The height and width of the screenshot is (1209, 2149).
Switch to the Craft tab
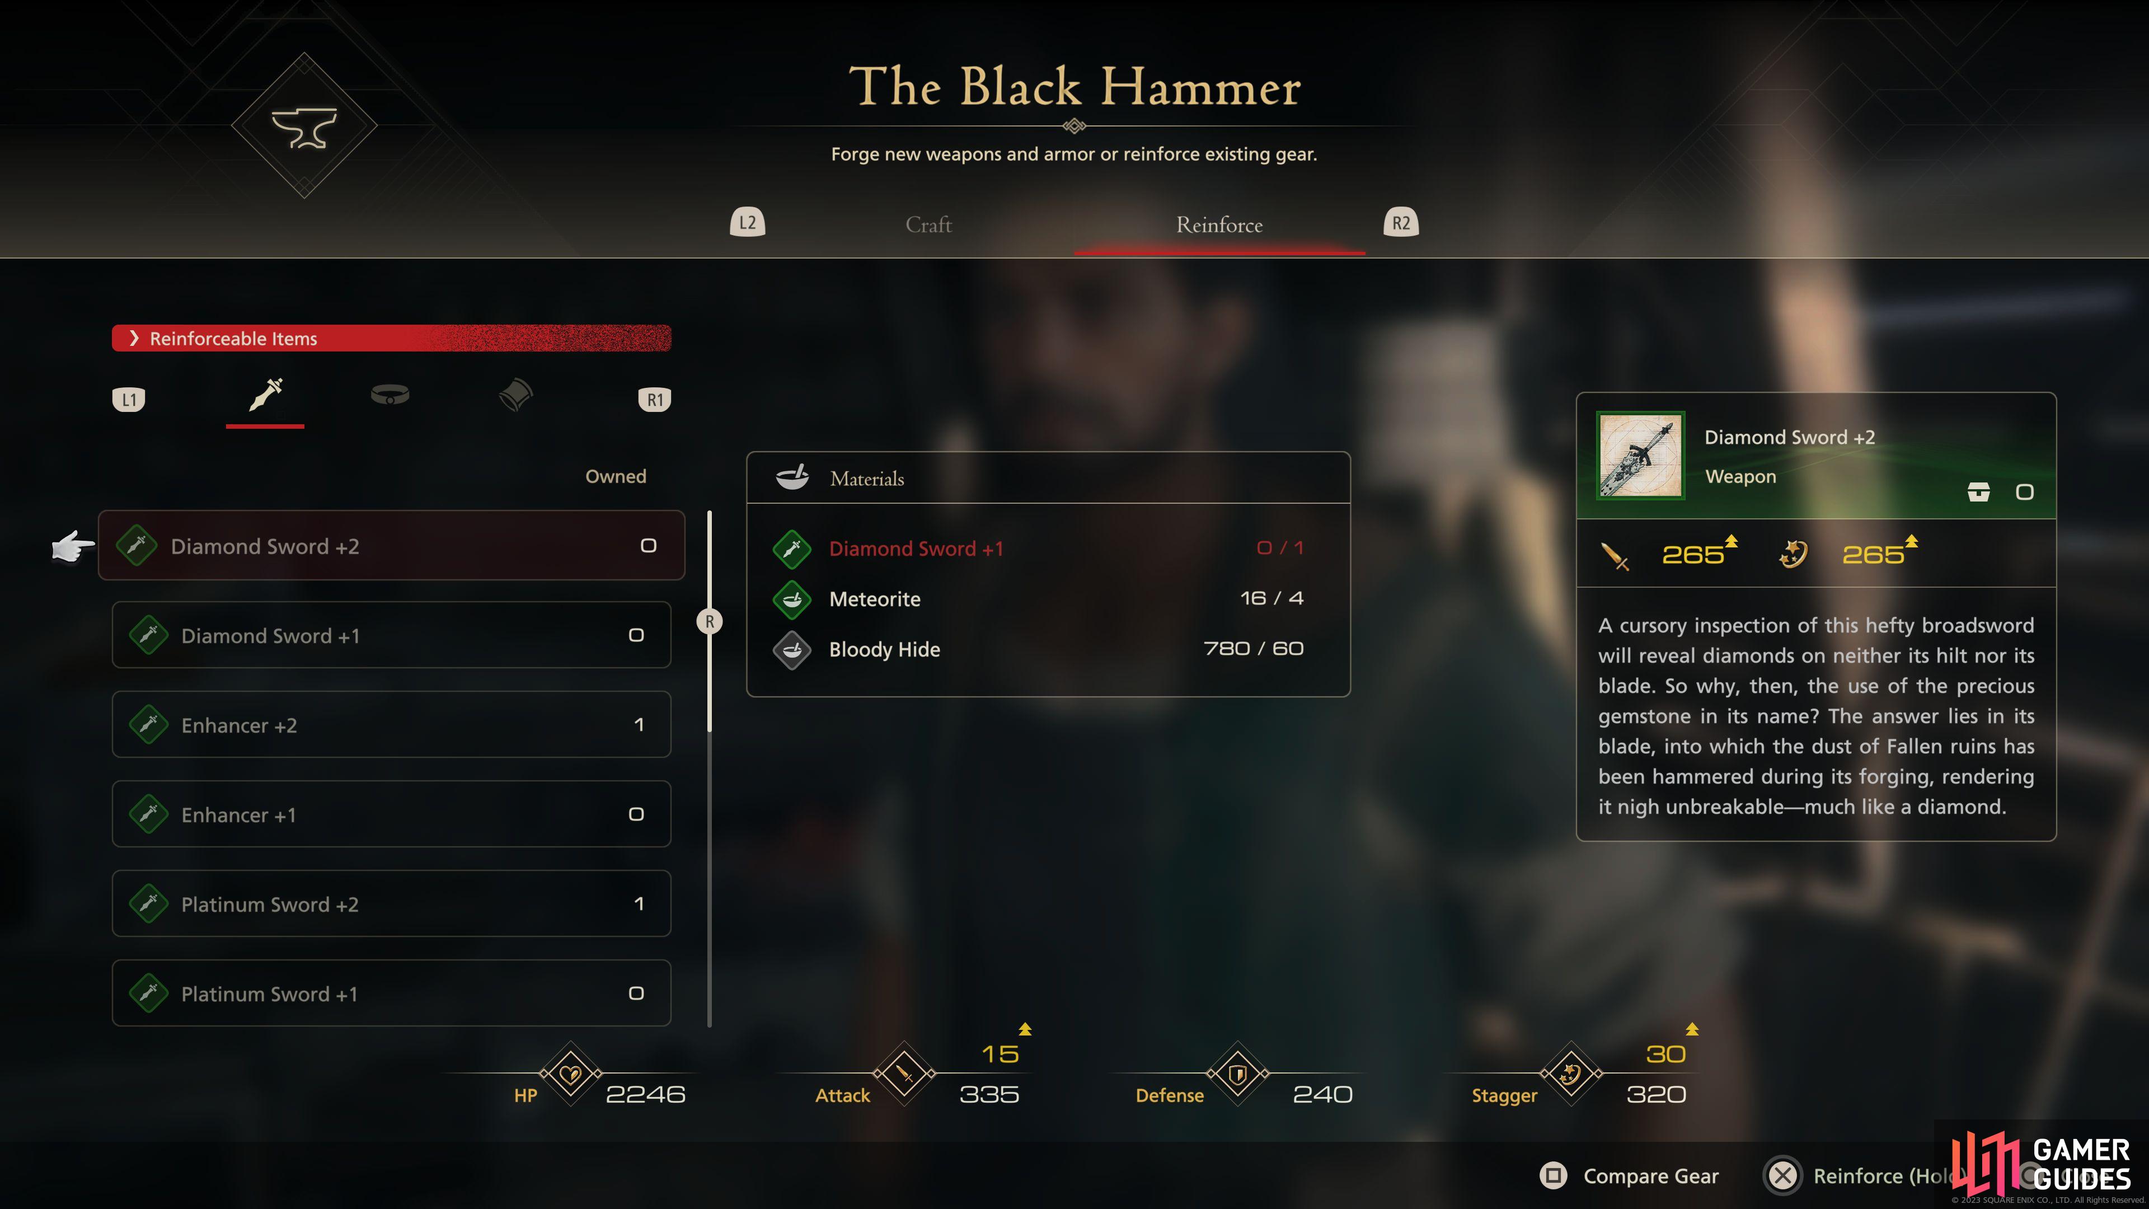pos(928,224)
